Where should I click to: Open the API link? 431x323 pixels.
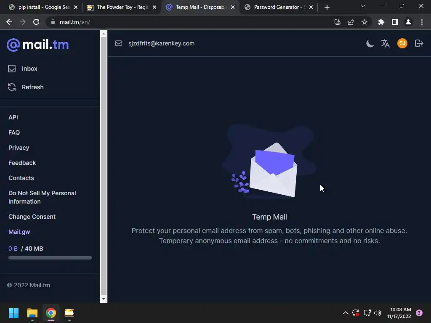click(13, 117)
